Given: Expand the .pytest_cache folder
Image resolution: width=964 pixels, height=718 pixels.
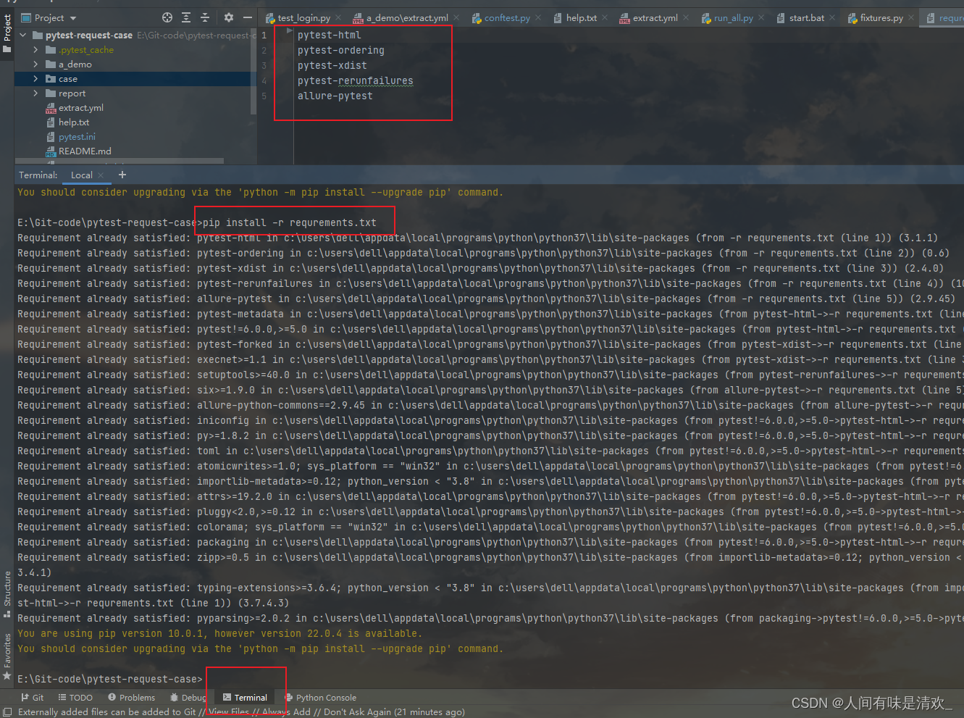Looking at the screenshot, I should click(x=35, y=50).
